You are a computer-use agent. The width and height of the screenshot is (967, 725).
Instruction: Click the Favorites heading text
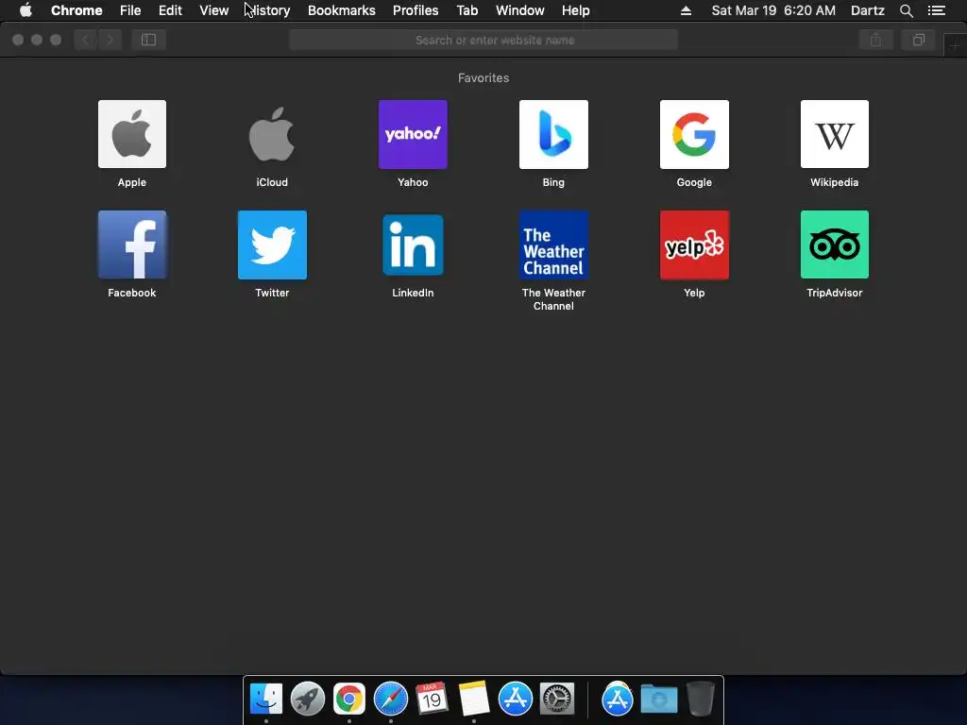[483, 77]
